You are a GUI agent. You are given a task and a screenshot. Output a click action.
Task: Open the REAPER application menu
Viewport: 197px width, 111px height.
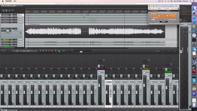click(x=9, y=1)
